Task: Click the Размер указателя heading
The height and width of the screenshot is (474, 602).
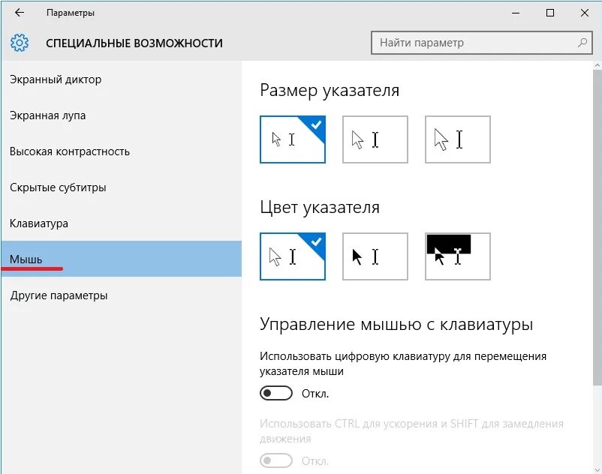Action: click(x=330, y=91)
